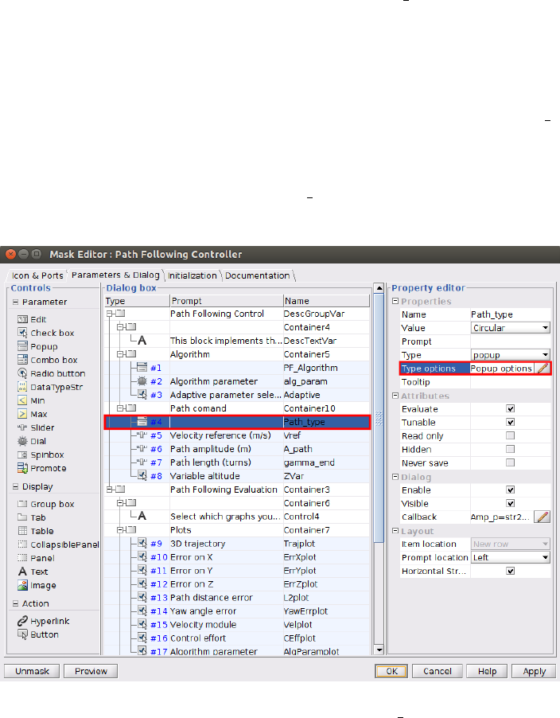The height and width of the screenshot is (718, 560).
Task: Select the Tab display control icon
Action: (x=22, y=517)
